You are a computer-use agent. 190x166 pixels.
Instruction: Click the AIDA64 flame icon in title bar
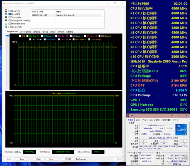click(4, 3)
